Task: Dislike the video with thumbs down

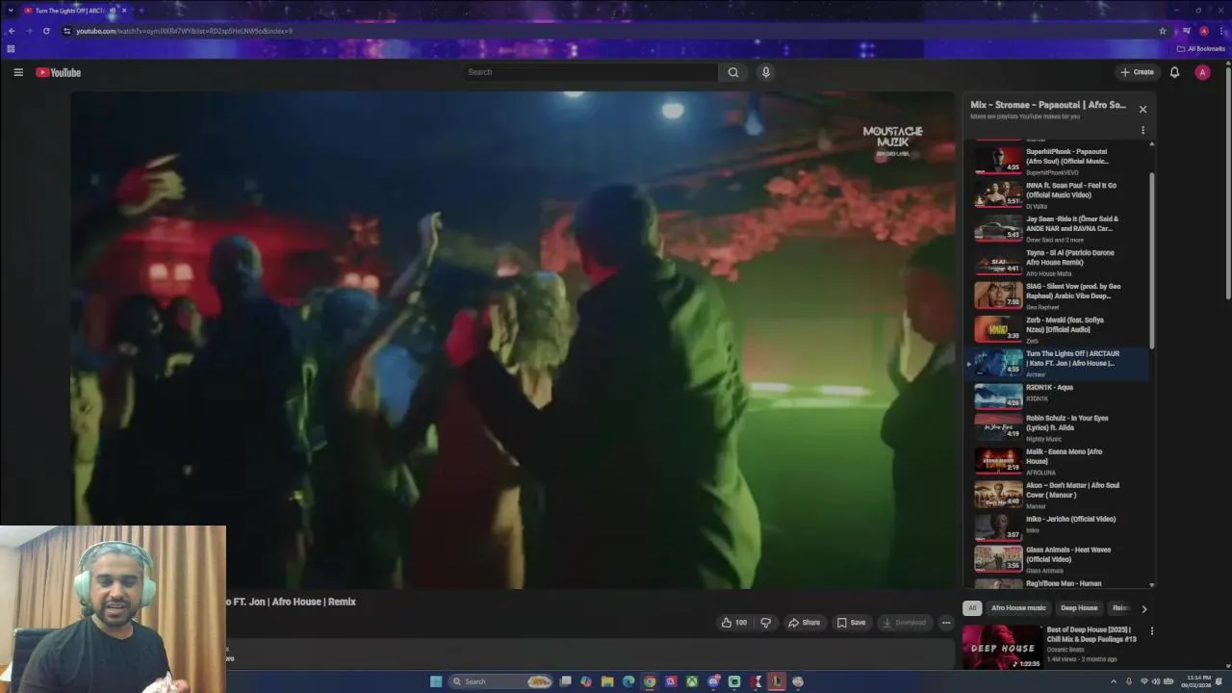Action: (766, 623)
